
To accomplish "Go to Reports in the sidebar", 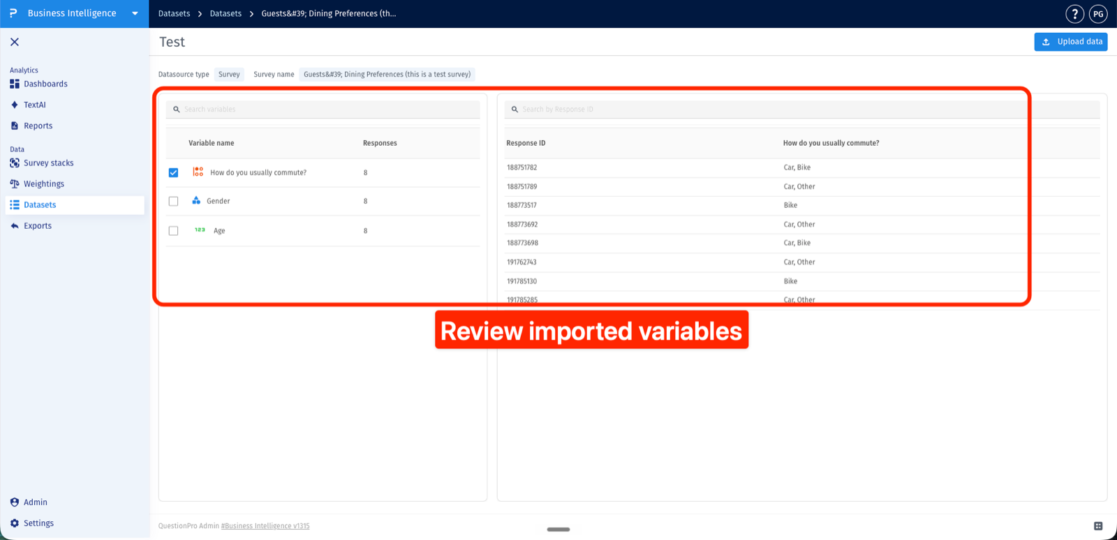I will (x=38, y=126).
